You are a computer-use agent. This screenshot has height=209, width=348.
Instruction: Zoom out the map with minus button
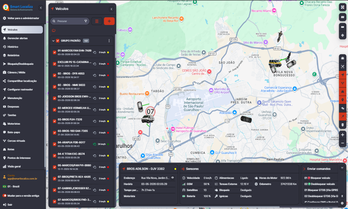pyautogui.click(x=343, y=143)
